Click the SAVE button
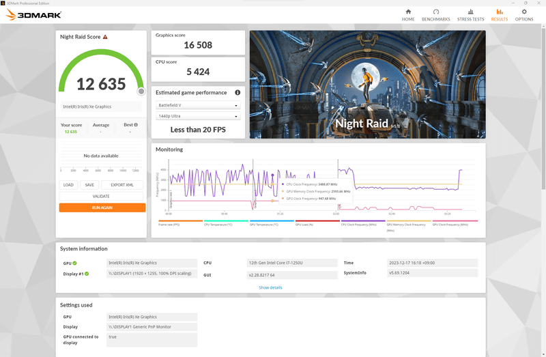The height and width of the screenshot is (357, 546). 89,185
